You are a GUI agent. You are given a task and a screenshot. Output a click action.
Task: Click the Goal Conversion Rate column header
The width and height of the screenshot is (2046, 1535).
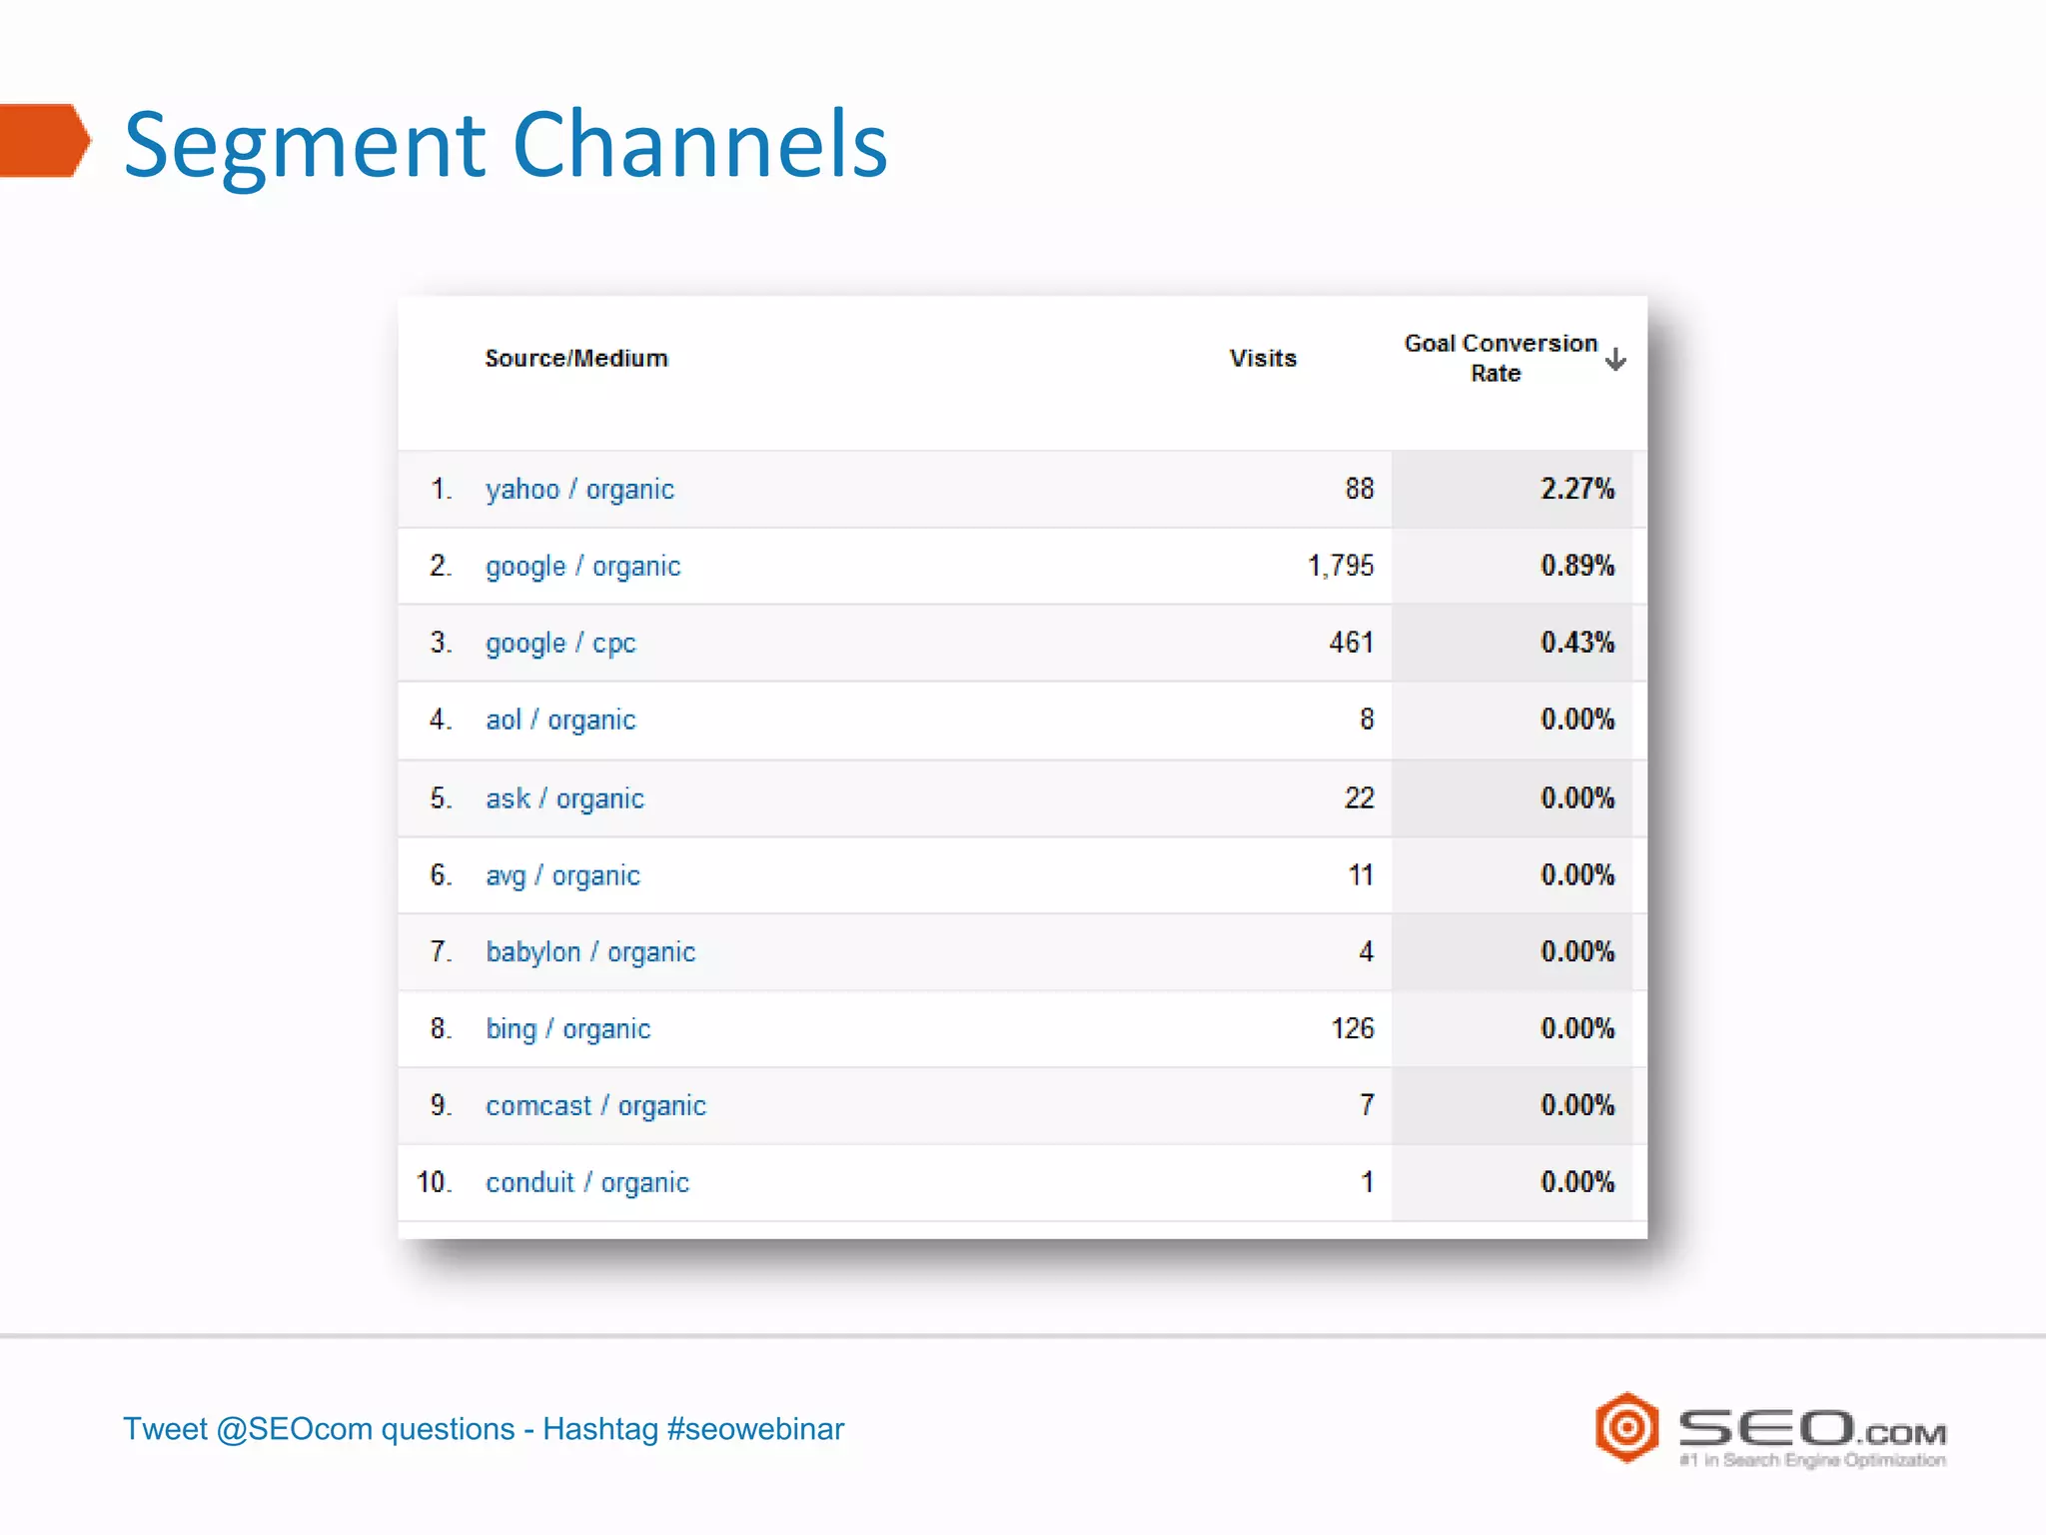tap(1501, 358)
